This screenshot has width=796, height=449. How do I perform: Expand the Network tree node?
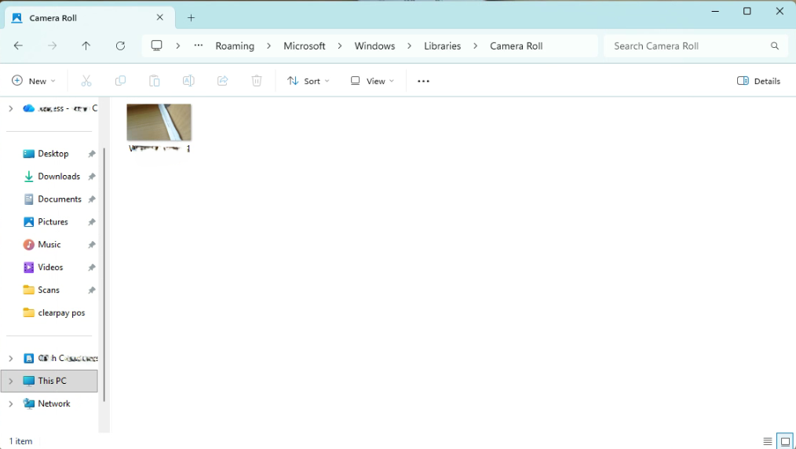(x=11, y=403)
